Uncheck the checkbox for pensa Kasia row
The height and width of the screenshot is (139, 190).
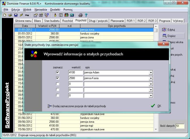(58, 78)
